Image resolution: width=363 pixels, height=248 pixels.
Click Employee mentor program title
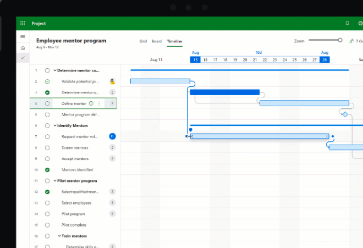[71, 41]
